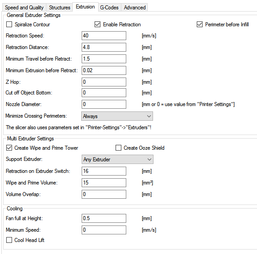Click the Retraction Speed label
Viewport: 257px width, 254px height.
25,36
